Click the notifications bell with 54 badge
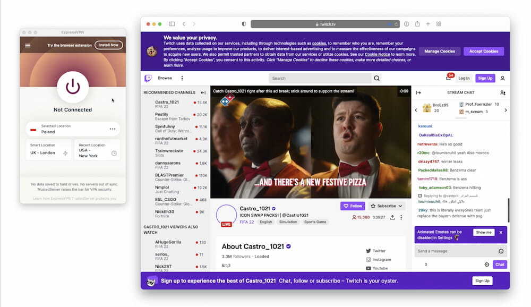 point(448,78)
